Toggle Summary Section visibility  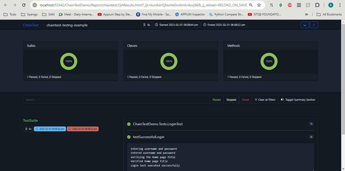[x=298, y=100]
